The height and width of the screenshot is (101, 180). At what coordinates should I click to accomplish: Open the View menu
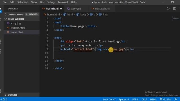pos(34,2)
